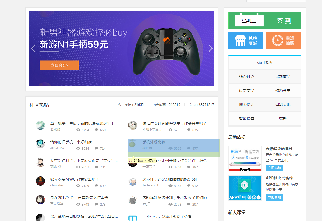Viewport: 322px width, 221px height.
Task: Click 立即参加 under 天猫超级品牌日
Action: 274,168
